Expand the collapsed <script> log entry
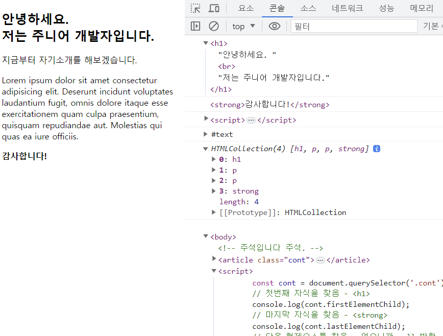The width and height of the screenshot is (443, 336). pyautogui.click(x=206, y=118)
